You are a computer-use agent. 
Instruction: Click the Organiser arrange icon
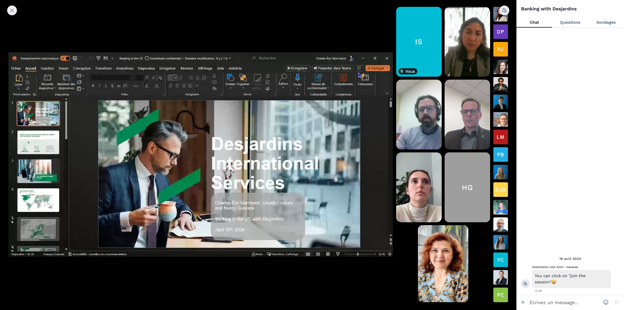click(243, 78)
